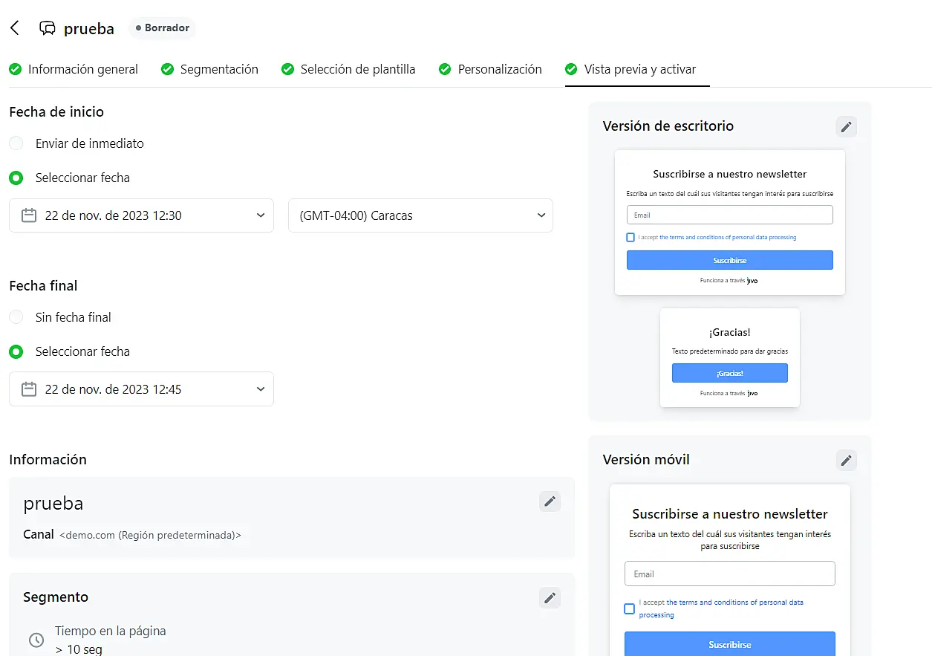Click pencil icon in prueba information card
Image resolution: width=932 pixels, height=656 pixels.
click(550, 501)
